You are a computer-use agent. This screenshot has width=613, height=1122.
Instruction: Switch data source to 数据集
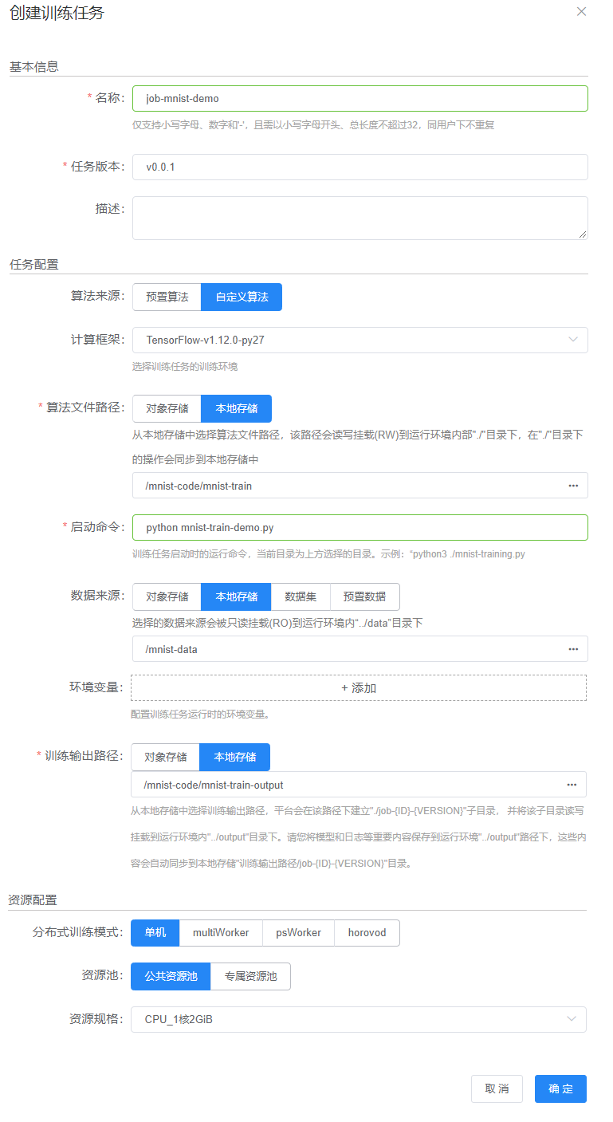(301, 596)
